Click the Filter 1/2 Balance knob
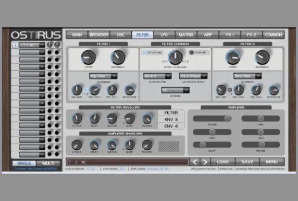The image size is (298, 201). [x=175, y=57]
